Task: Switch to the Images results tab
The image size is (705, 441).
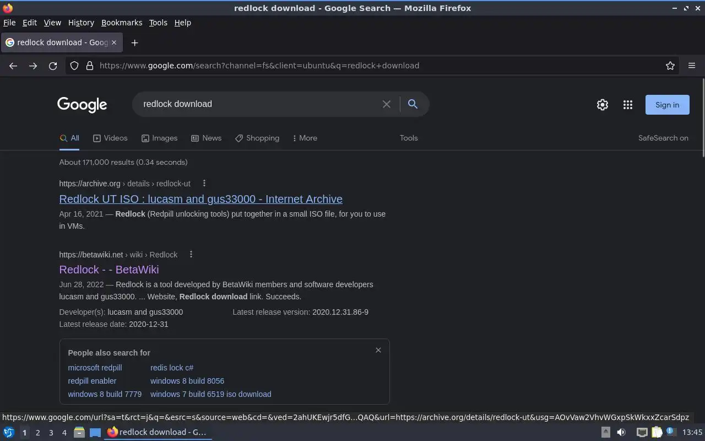Action: point(159,138)
